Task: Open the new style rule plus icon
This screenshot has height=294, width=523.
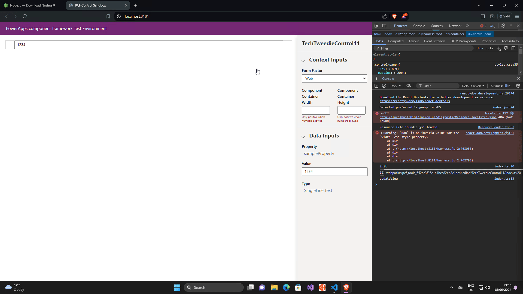Action: [x=498, y=48]
